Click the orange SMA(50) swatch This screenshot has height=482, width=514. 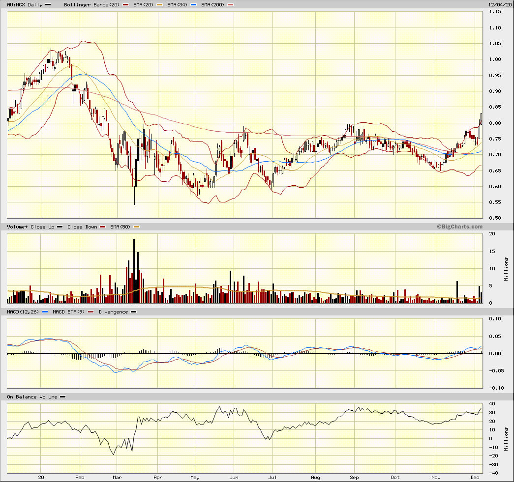(x=136, y=227)
